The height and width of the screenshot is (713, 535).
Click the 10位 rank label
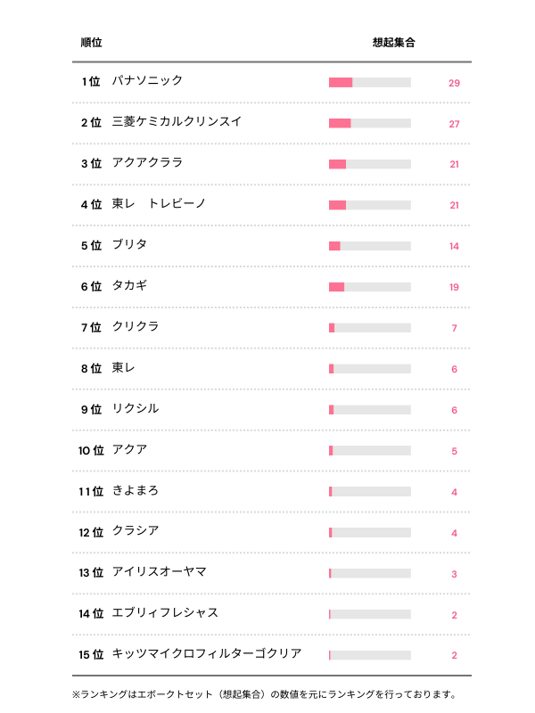pos(91,451)
